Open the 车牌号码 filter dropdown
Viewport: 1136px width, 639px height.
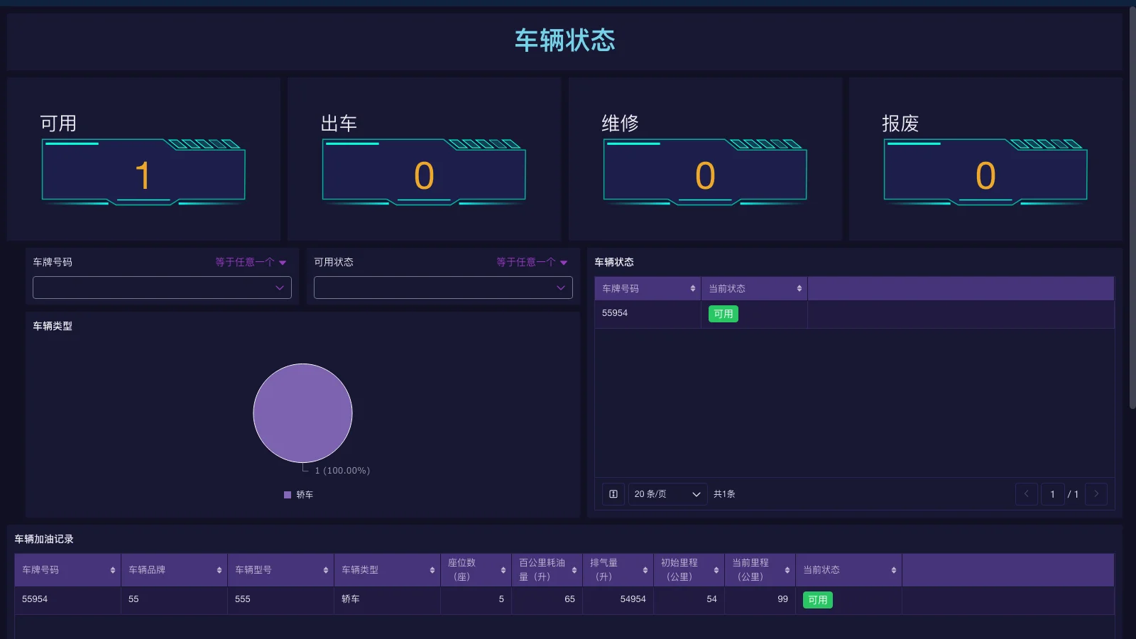[162, 288]
